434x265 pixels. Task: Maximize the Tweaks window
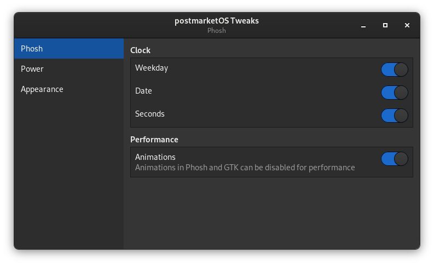[x=385, y=25]
